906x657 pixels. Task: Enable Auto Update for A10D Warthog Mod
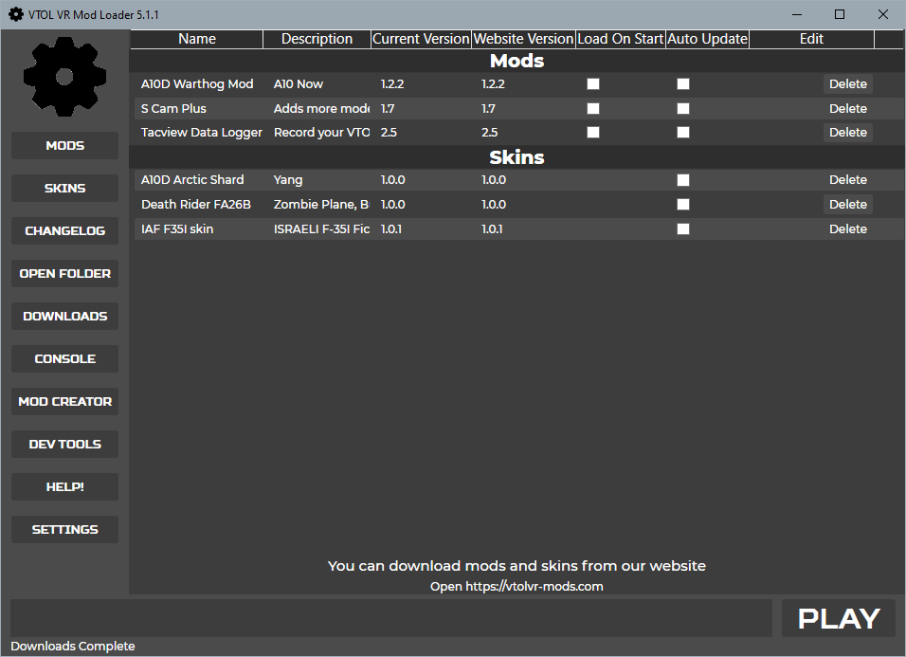pyautogui.click(x=683, y=84)
